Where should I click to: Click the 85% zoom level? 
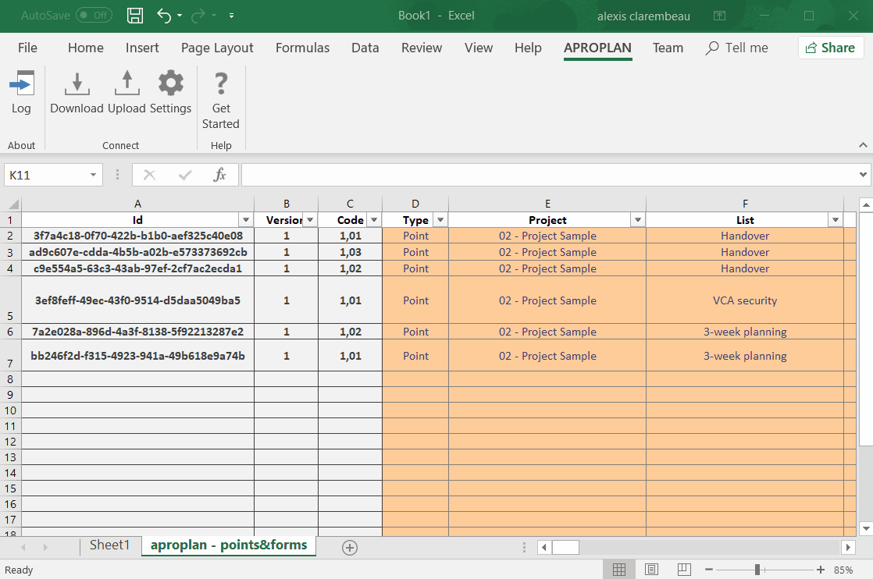(x=843, y=570)
